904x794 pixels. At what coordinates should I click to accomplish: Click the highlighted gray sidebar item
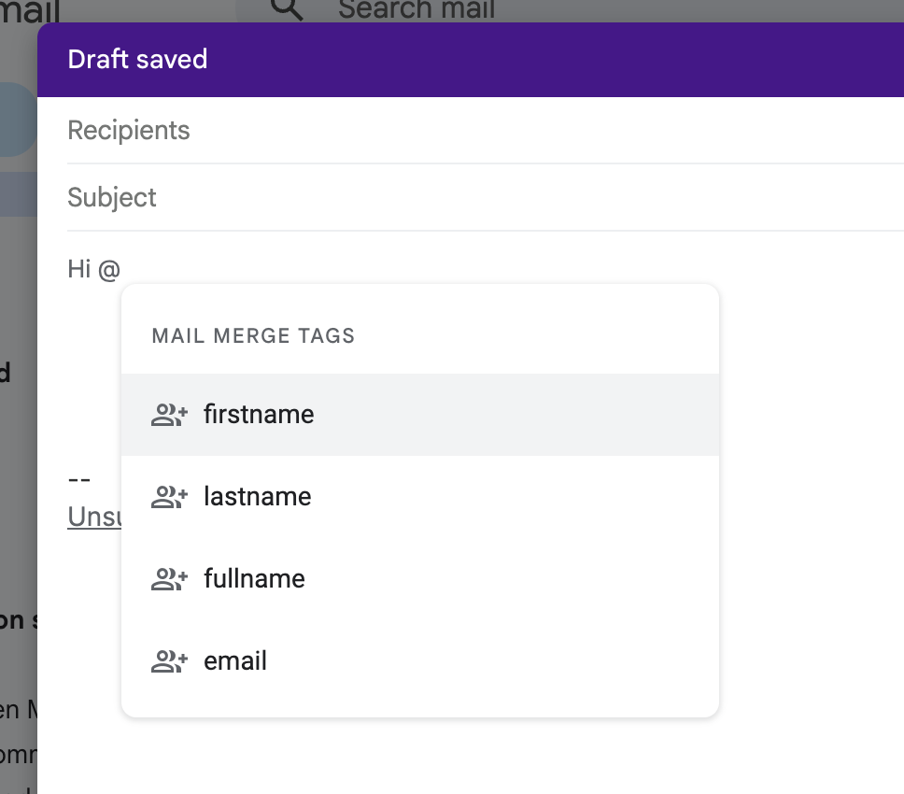tap(17, 192)
